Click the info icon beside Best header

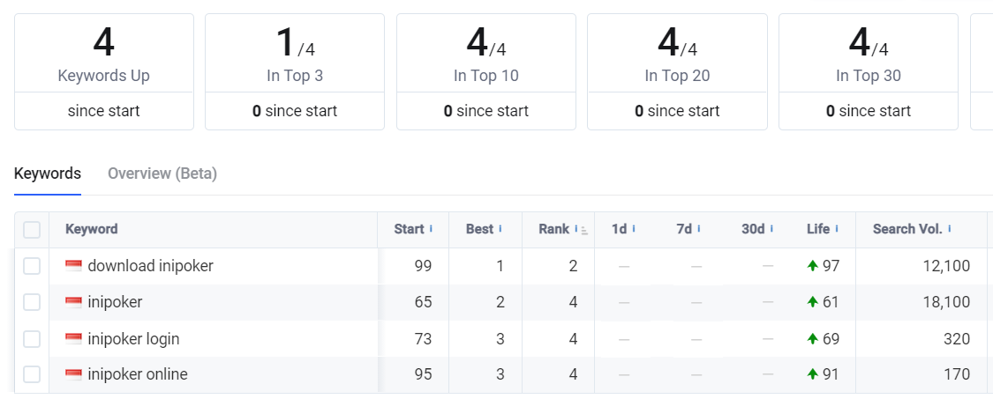pyautogui.click(x=500, y=229)
